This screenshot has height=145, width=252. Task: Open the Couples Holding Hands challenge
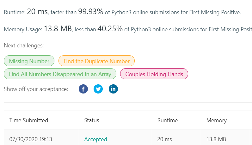coord(154,74)
